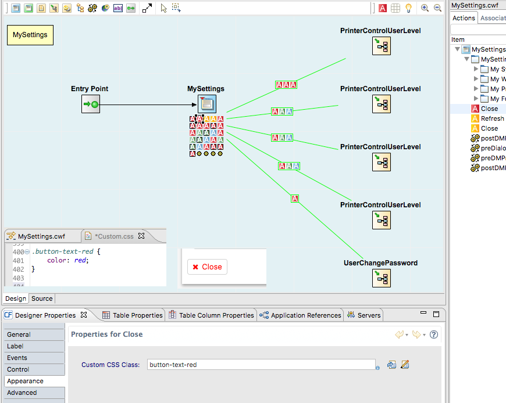This screenshot has height=403, width=506.
Task: Click the green entry point connector toolbar icon
Action: point(131,8)
